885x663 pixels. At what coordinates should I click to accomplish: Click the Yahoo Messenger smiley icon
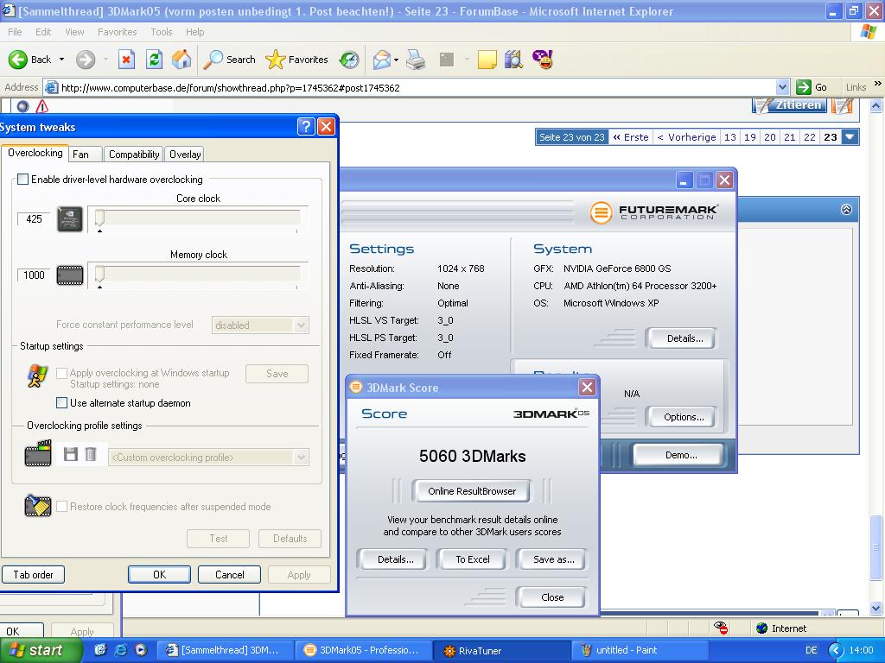[x=543, y=60]
